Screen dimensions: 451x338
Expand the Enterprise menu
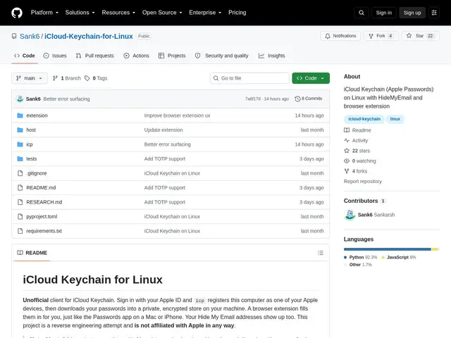pos(205,13)
